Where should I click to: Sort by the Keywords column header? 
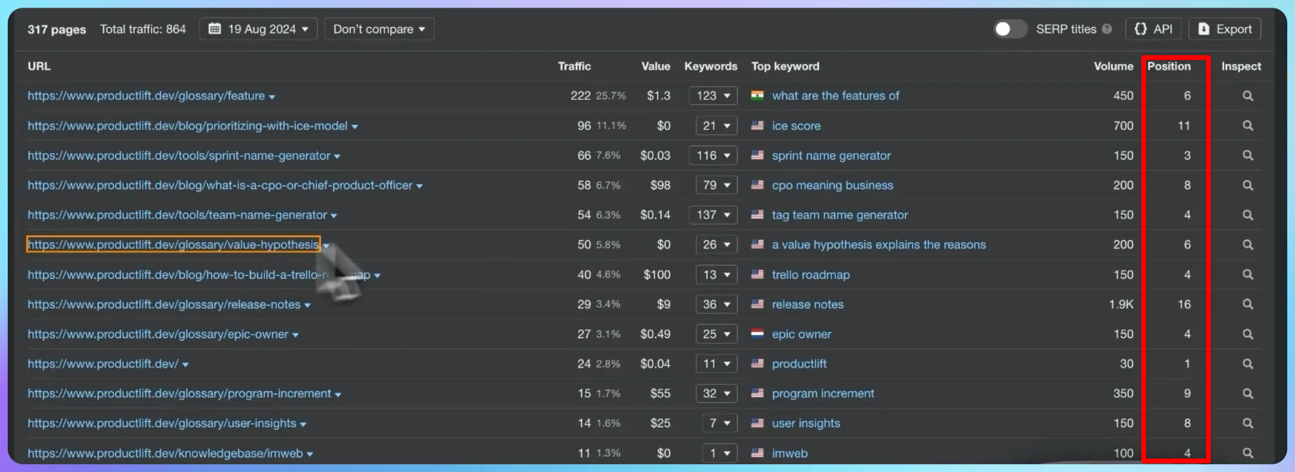tap(710, 66)
